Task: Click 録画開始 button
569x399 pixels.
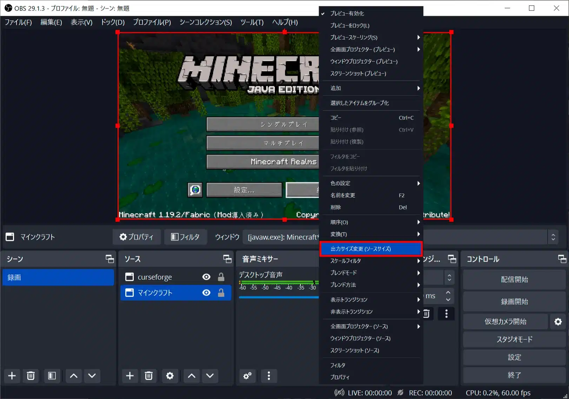Action: [x=514, y=302]
